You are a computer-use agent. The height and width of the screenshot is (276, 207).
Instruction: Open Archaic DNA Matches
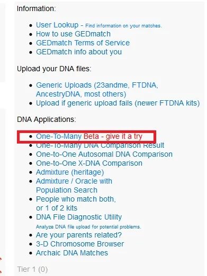tap(72, 253)
